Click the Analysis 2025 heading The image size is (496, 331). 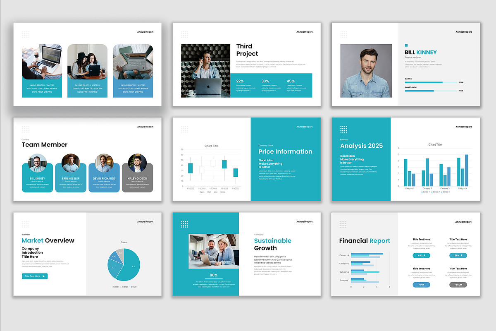pyautogui.click(x=361, y=146)
